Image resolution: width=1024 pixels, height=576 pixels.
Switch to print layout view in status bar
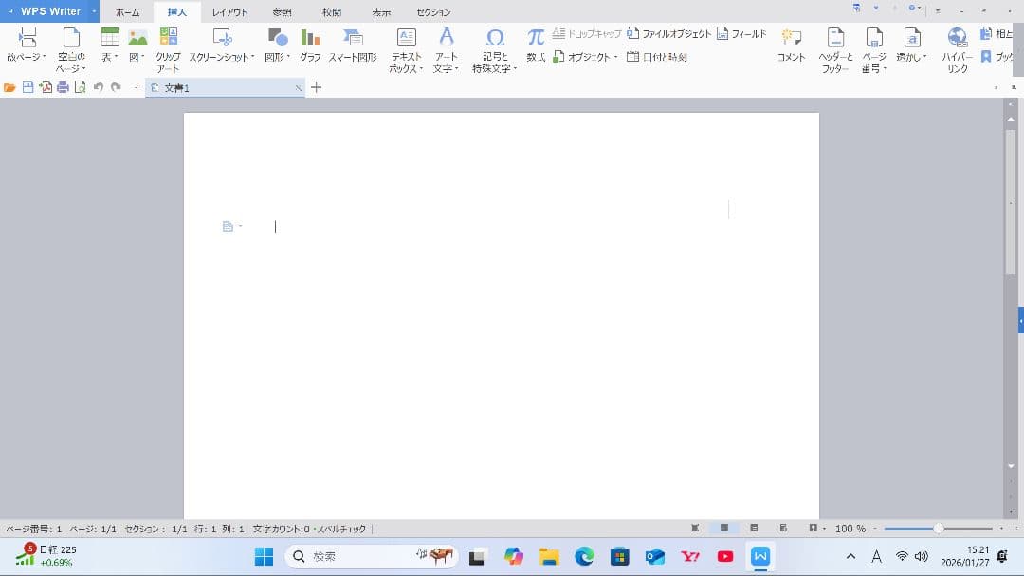click(724, 528)
